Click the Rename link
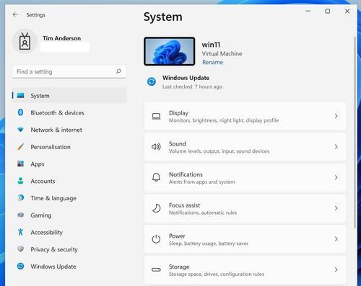This screenshot has width=361, height=286. (x=212, y=62)
